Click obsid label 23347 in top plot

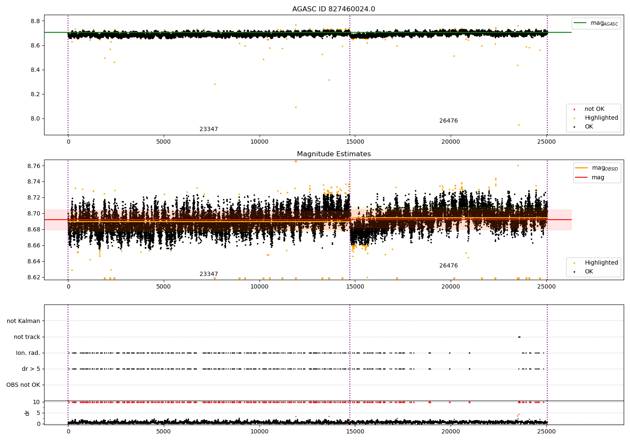pos(209,129)
